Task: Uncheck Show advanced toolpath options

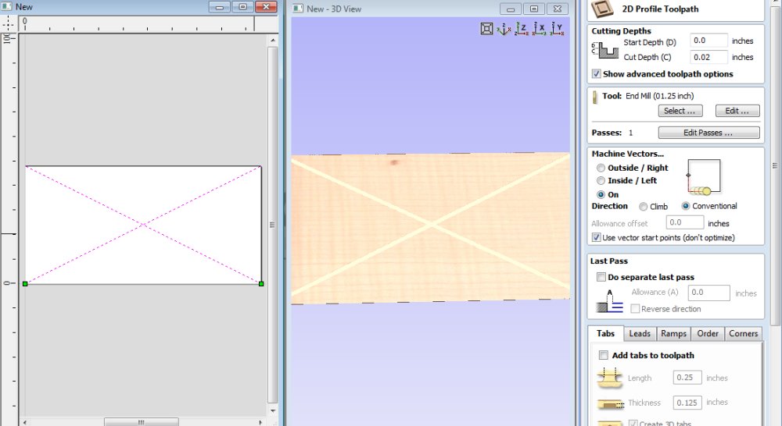Action: click(597, 74)
